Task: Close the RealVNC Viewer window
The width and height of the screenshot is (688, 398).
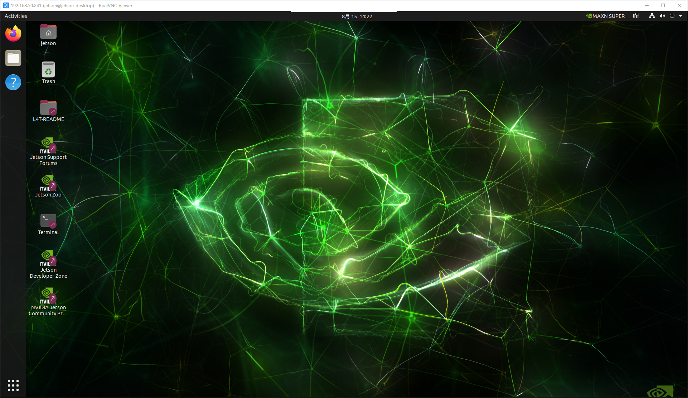Action: click(x=679, y=5)
